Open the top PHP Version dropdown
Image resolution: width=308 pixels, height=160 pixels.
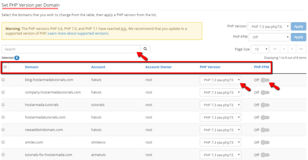269,26
